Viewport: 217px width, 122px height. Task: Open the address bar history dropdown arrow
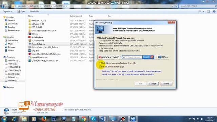(173, 6)
